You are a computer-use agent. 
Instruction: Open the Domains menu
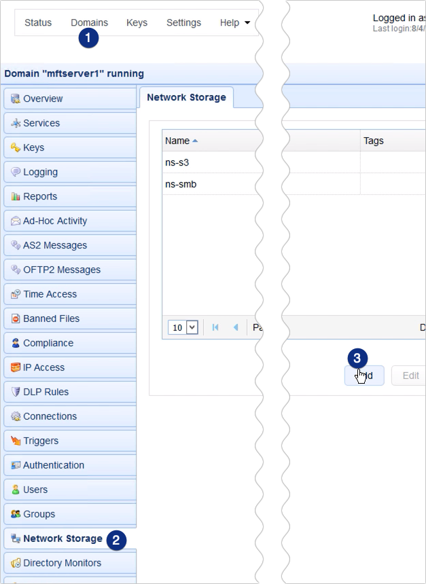pyautogui.click(x=89, y=22)
